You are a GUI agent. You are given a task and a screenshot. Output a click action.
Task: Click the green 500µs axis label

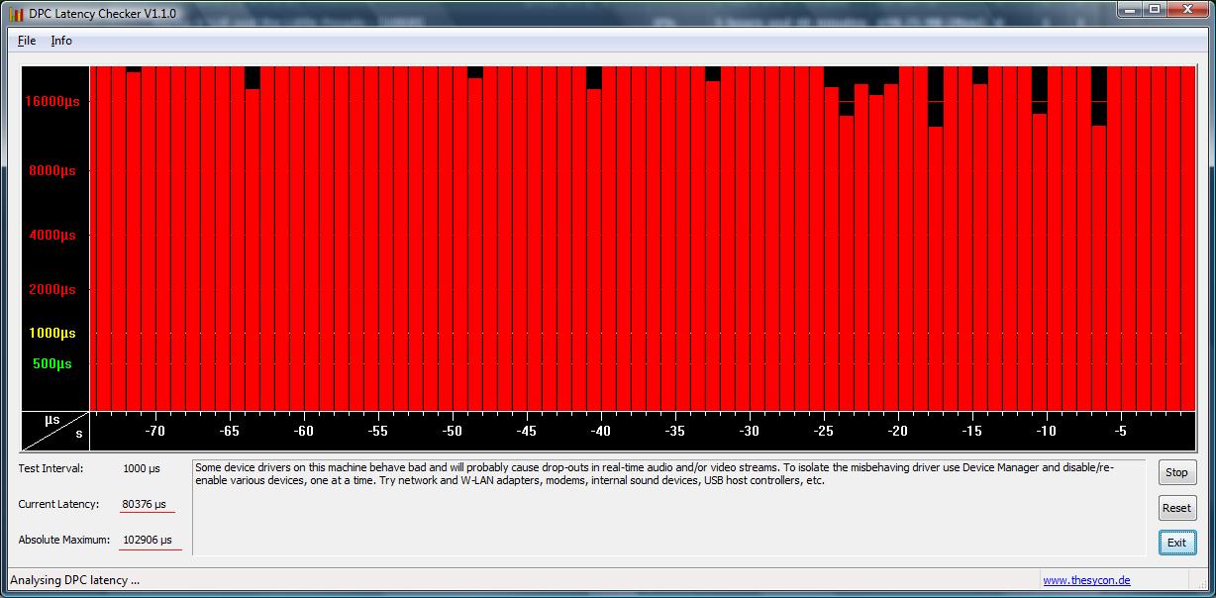pos(52,363)
